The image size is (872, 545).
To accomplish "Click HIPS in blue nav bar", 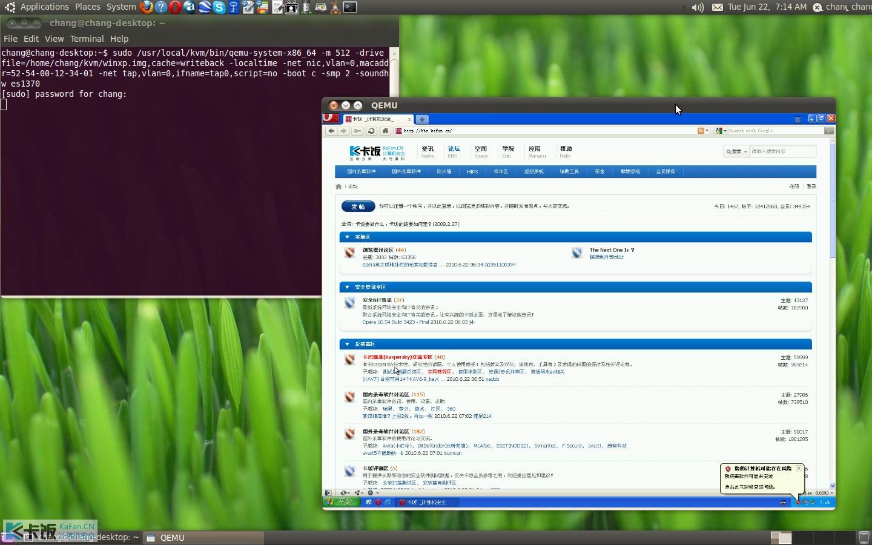I will (472, 172).
